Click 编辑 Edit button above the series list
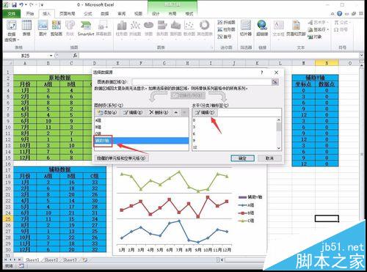The width and height of the screenshot is (367, 272). click(132, 112)
